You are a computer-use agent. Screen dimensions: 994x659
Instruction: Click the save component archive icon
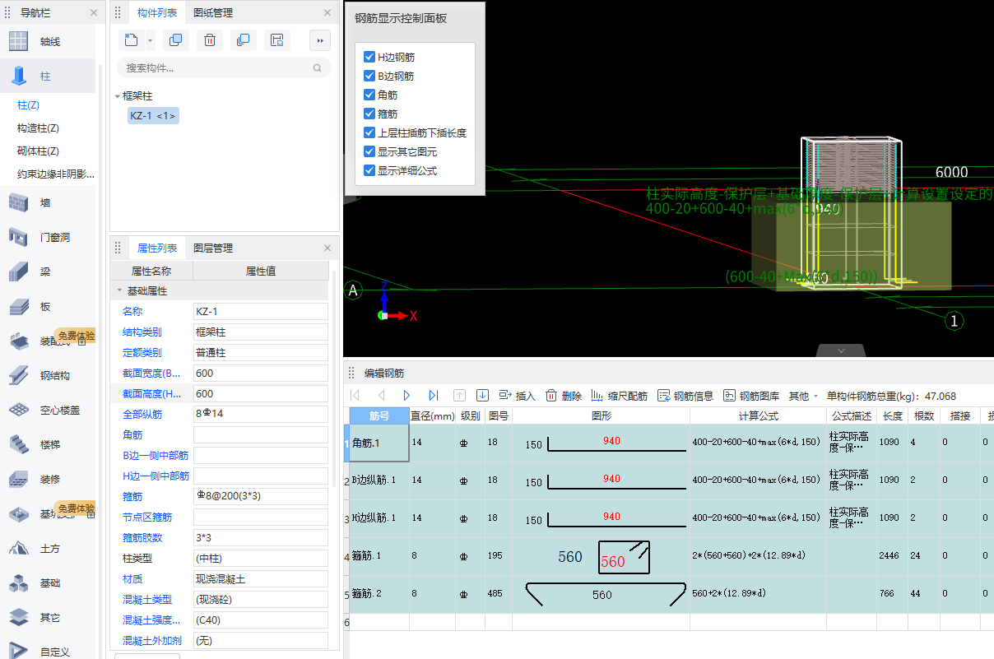tap(277, 39)
